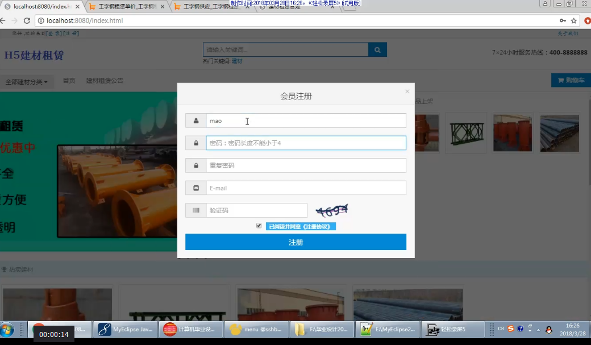This screenshot has width=591, height=345.
Task: Expand 全部建材分类 dropdown
Action: coord(26,82)
